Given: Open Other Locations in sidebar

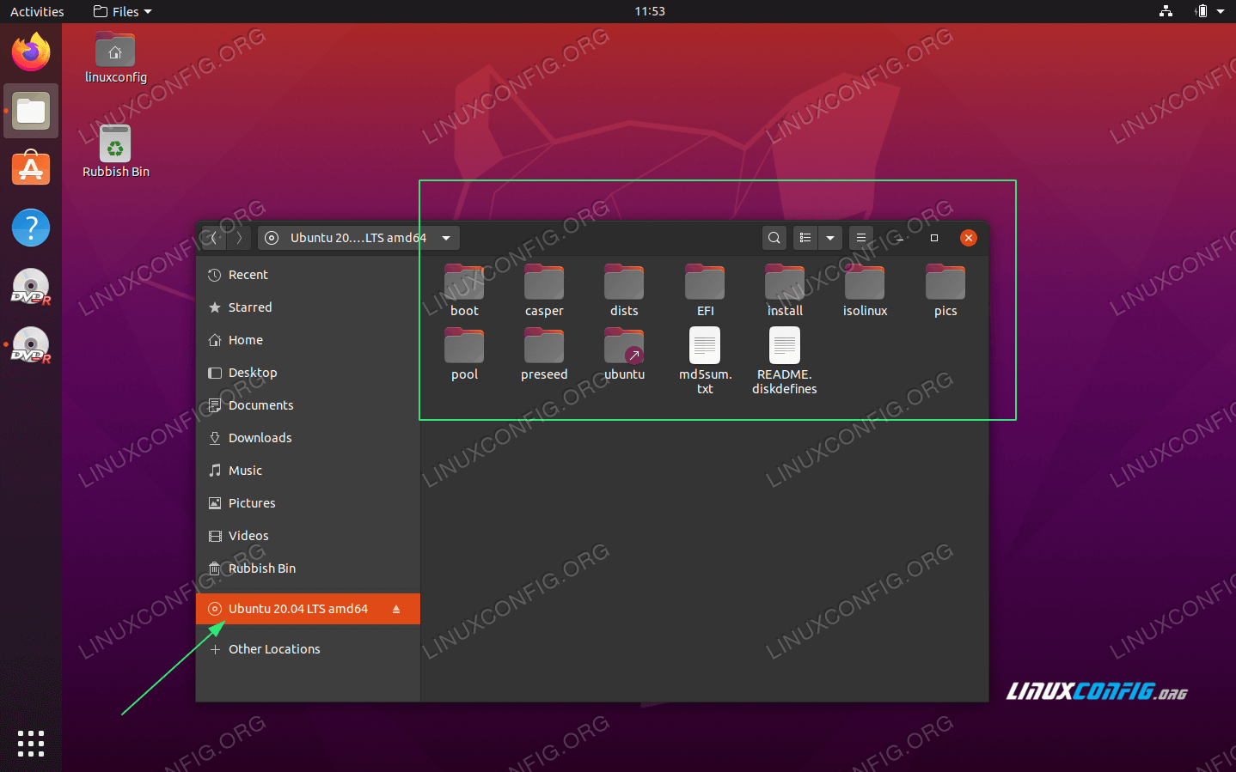Looking at the screenshot, I should click(308, 649).
